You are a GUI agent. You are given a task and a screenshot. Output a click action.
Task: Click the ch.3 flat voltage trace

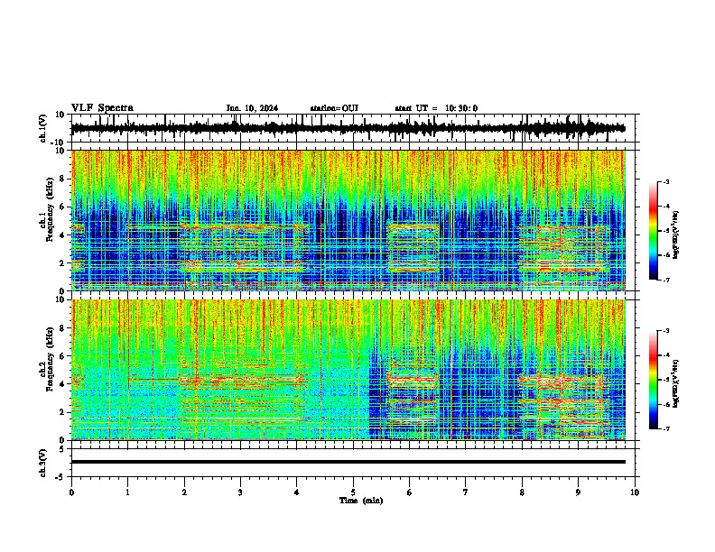tap(348, 462)
